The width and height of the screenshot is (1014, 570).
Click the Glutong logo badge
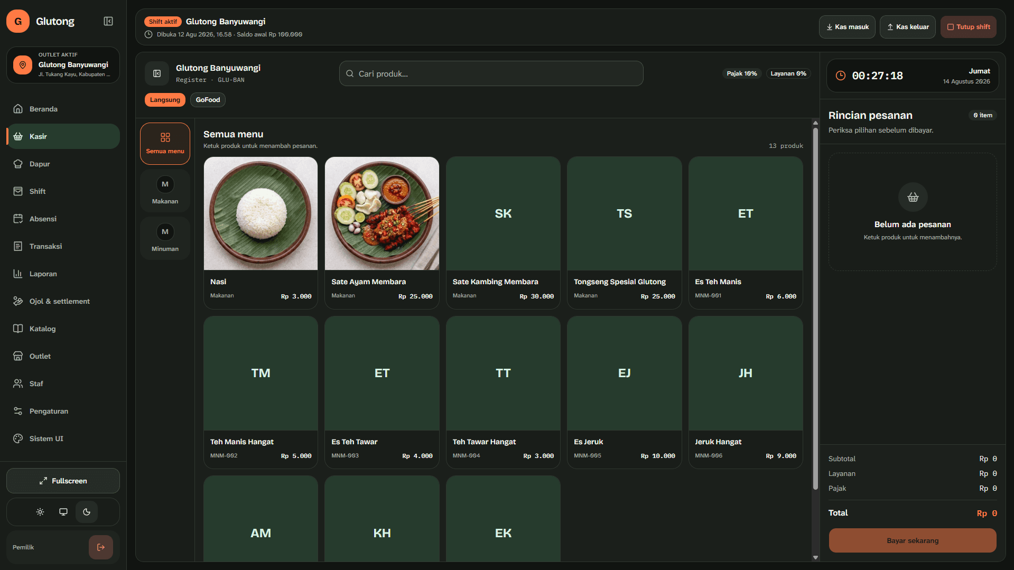(18, 21)
